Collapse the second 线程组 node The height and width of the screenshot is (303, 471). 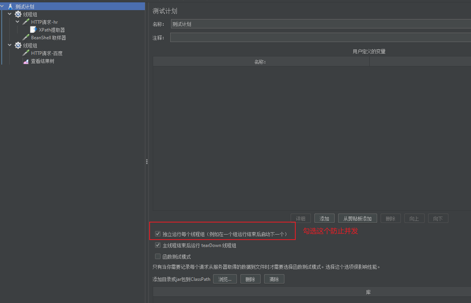click(x=10, y=45)
